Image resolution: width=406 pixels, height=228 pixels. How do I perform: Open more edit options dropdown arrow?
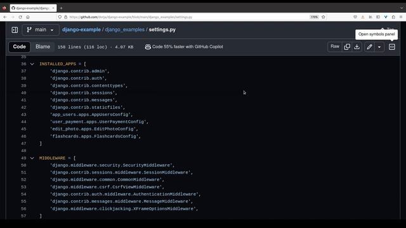[x=379, y=47]
